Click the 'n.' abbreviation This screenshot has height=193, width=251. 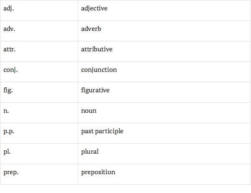pyautogui.click(x=5, y=111)
